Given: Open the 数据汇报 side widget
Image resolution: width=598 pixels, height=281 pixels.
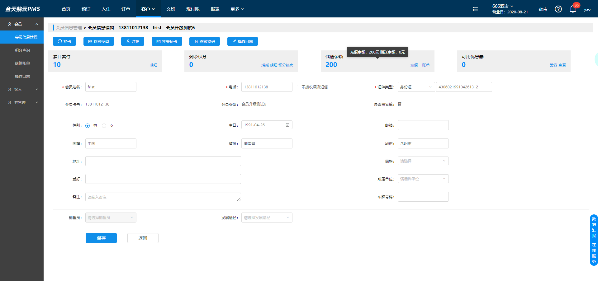Looking at the screenshot, I should pyautogui.click(x=594, y=227).
